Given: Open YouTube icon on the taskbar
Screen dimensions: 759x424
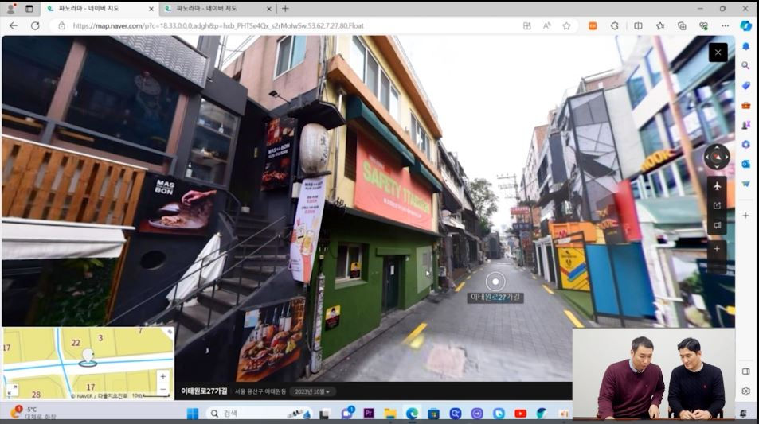Looking at the screenshot, I should pyautogui.click(x=520, y=414).
